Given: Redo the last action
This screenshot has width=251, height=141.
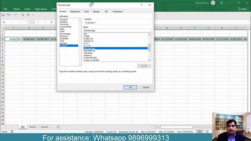Looking at the screenshot, I should pos(16,15).
